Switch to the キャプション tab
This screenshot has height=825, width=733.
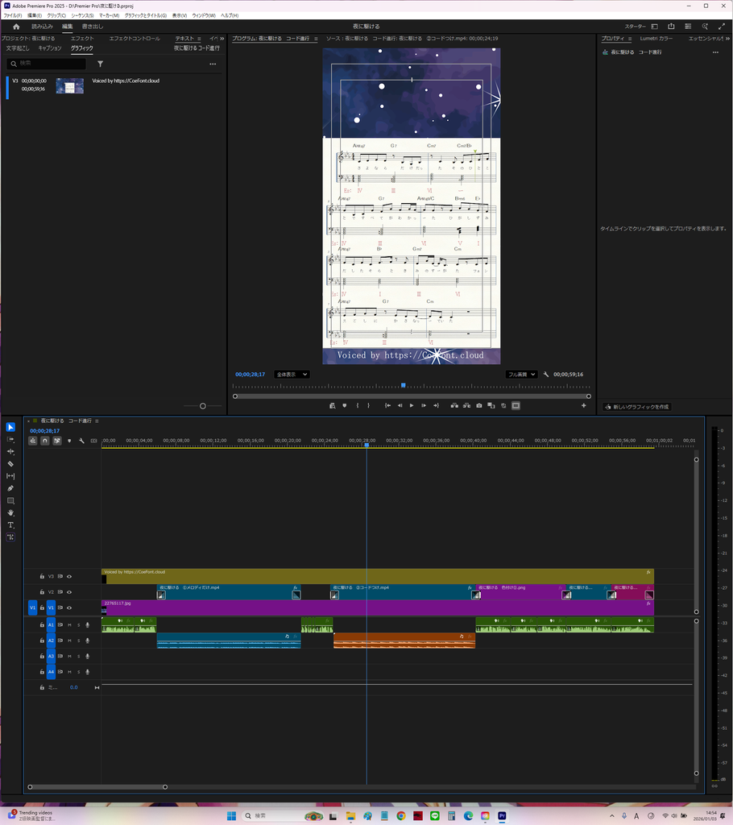click(x=50, y=48)
